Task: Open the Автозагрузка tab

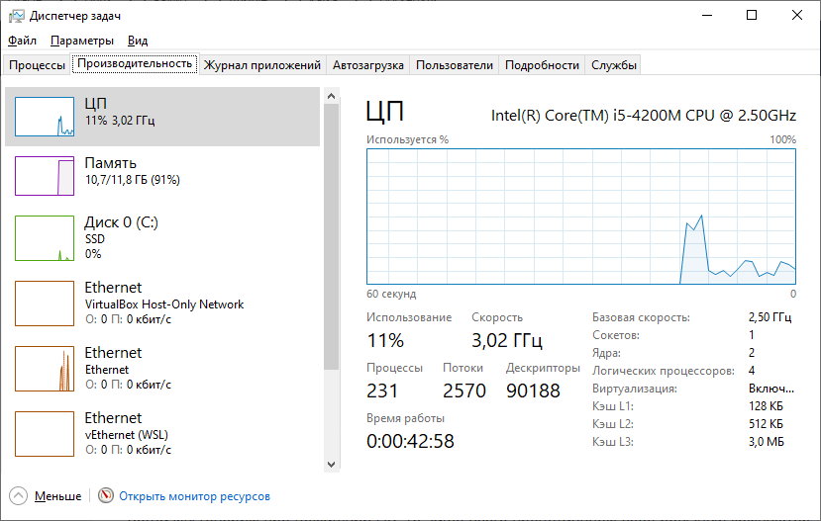Action: pos(367,65)
